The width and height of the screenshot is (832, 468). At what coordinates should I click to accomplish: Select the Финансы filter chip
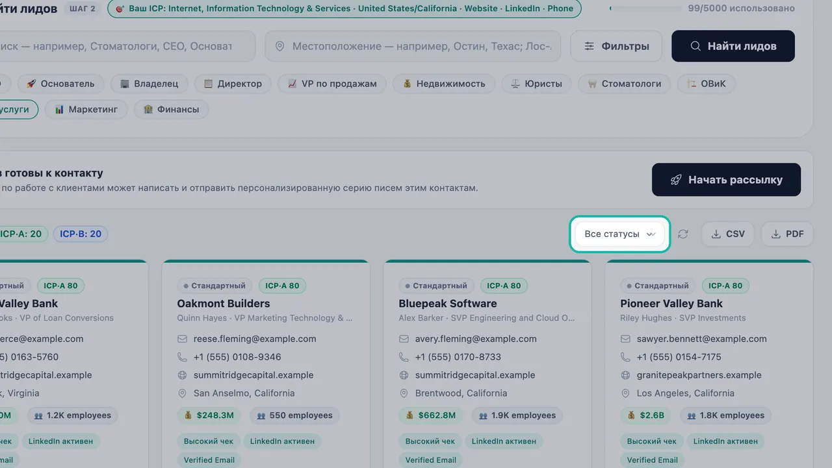(171, 110)
